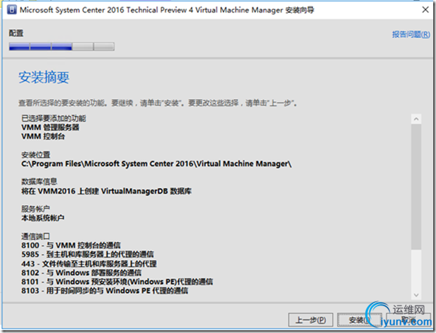Click the VMM setup wizard title bar icon
This screenshot has width=436, height=333.
pyautogui.click(x=12, y=10)
